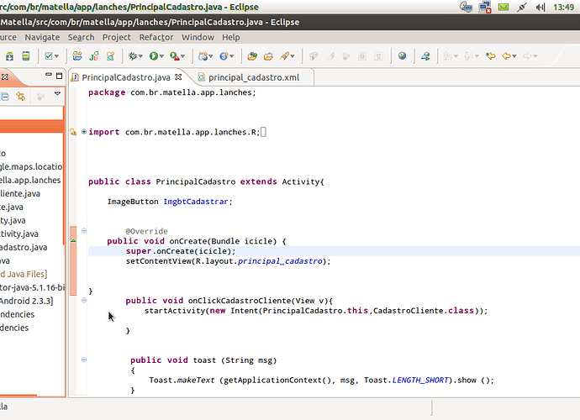Click the 13:49 clock in top panel
This screenshot has width=580, height=420.
564,7
